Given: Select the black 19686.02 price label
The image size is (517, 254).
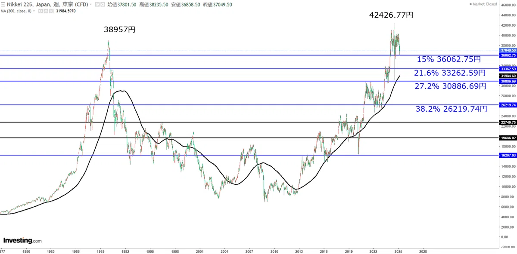Looking at the screenshot, I should [508, 138].
